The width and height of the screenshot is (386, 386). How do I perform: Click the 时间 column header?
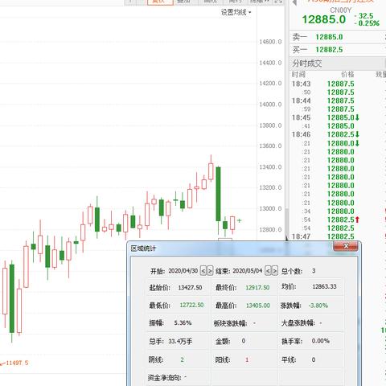(x=298, y=74)
